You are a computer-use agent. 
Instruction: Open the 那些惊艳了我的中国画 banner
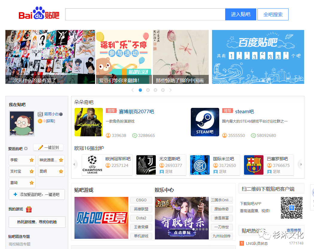(181, 57)
